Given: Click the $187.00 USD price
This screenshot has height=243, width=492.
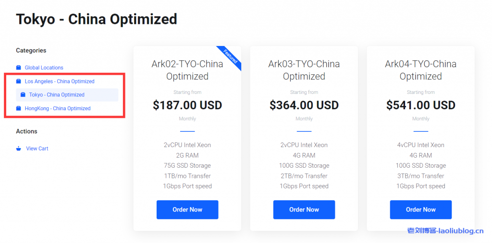Looking at the screenshot, I should tap(187, 105).
